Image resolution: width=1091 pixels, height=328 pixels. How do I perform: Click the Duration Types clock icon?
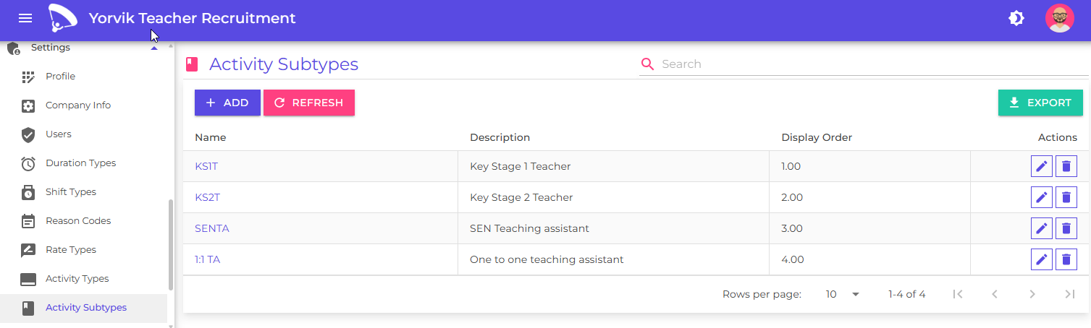[x=28, y=163]
